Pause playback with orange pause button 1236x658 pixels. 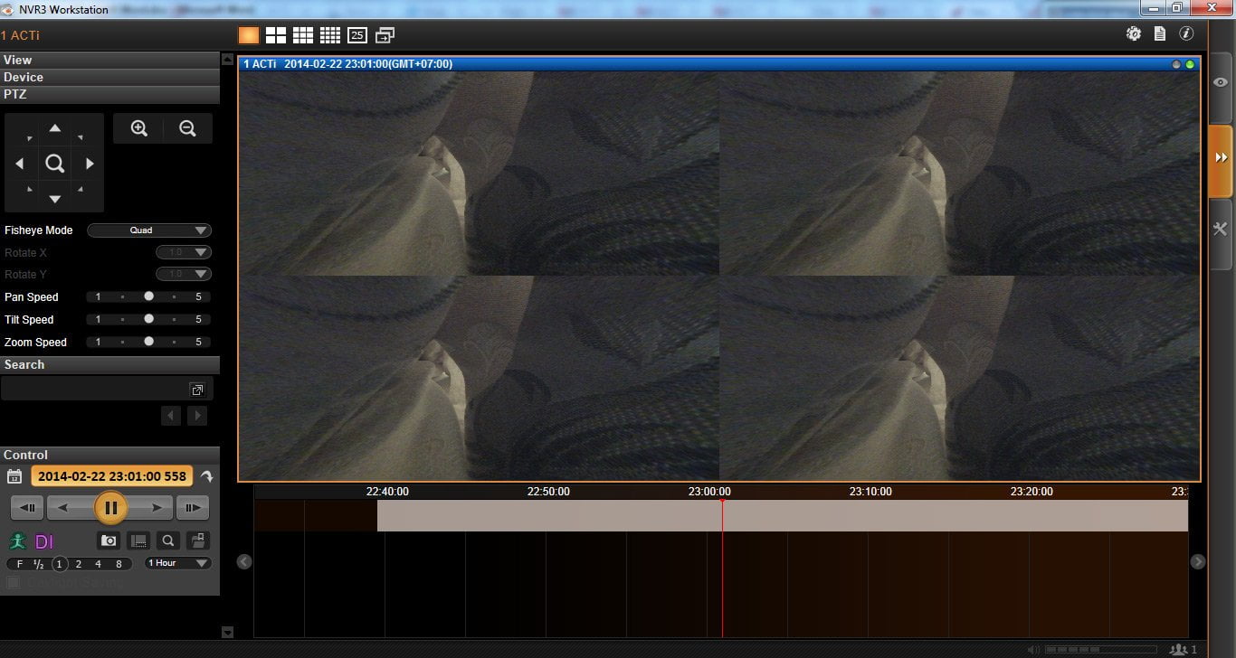[x=110, y=508]
